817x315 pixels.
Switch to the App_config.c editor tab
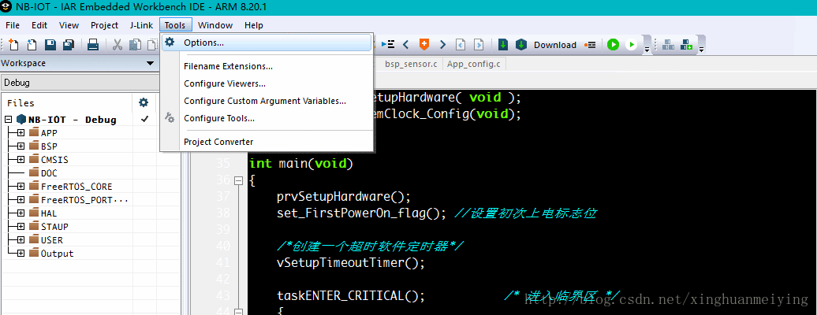473,64
